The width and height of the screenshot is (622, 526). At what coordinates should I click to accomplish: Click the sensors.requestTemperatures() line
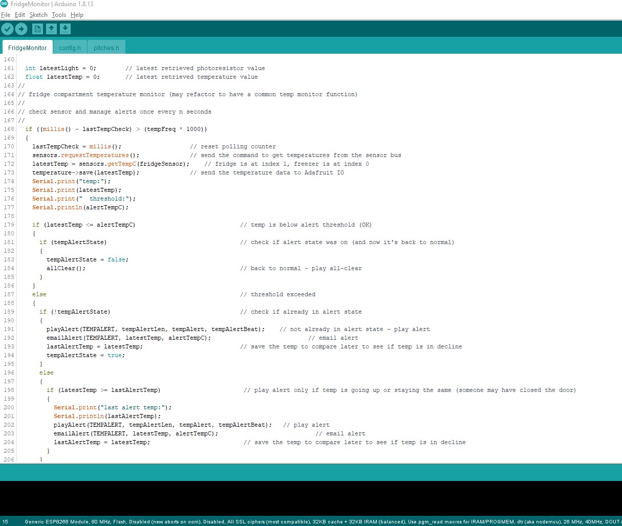(x=85, y=156)
